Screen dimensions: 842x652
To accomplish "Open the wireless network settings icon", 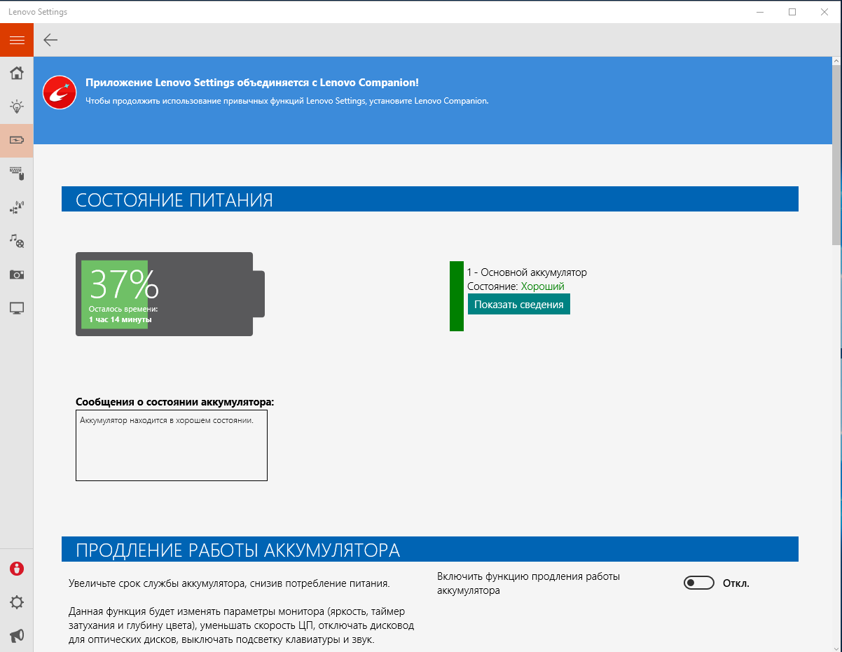I will (17, 207).
